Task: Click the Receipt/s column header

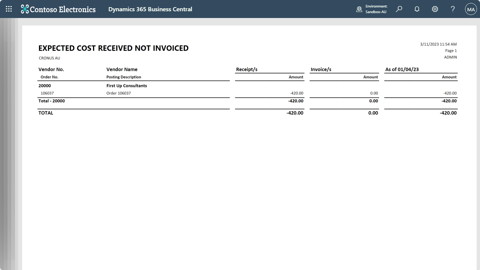Action: click(x=247, y=69)
